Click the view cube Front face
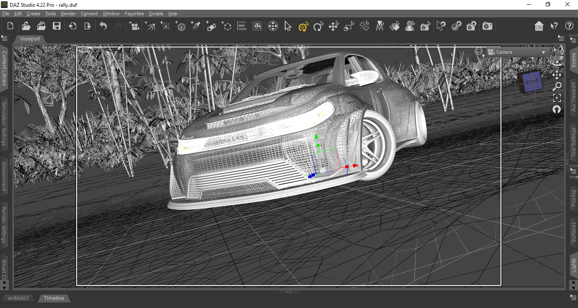 tap(532, 81)
